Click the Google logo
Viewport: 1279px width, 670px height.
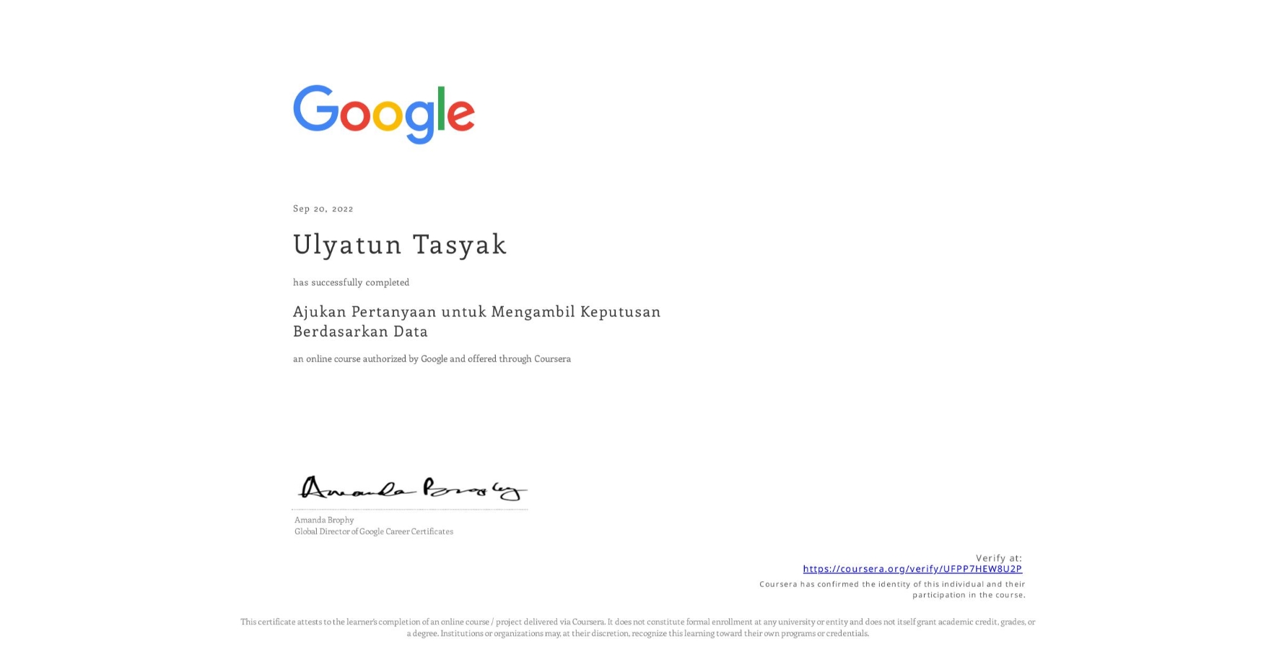click(383, 114)
